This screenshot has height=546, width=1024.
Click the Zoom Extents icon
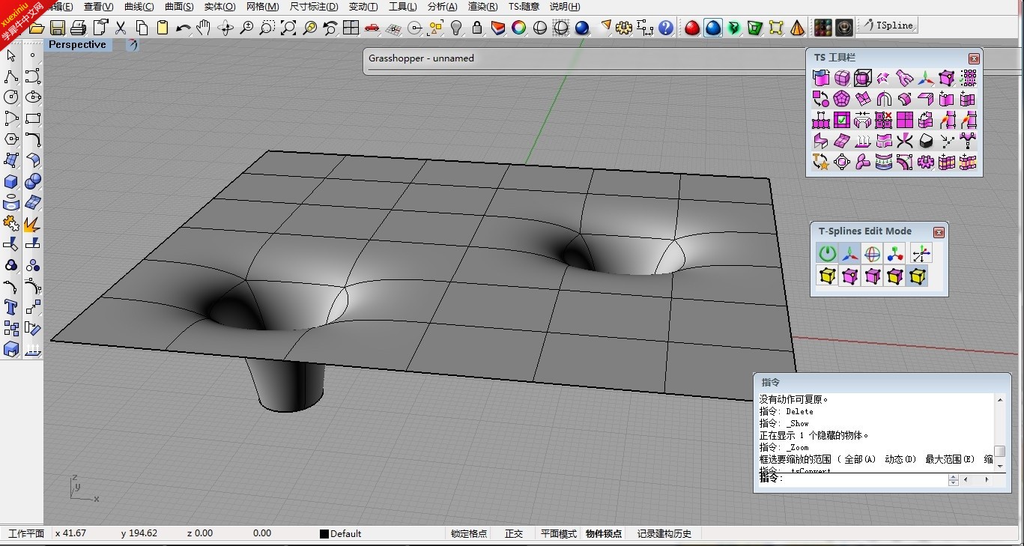click(x=288, y=28)
